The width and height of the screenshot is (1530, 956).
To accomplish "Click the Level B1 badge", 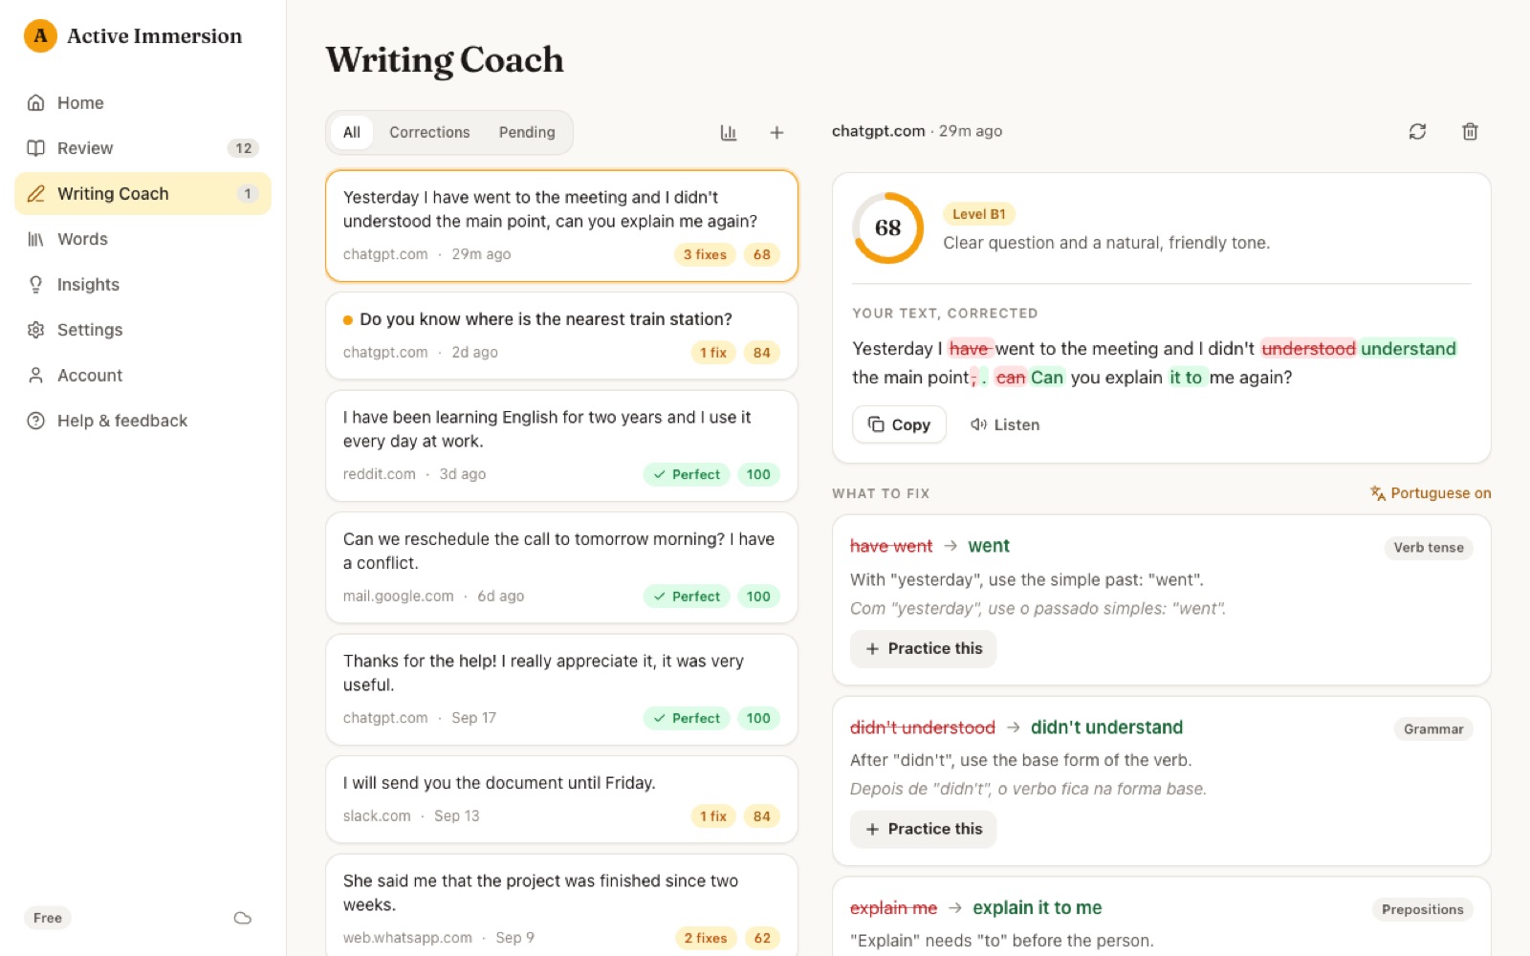I will [x=979, y=214].
